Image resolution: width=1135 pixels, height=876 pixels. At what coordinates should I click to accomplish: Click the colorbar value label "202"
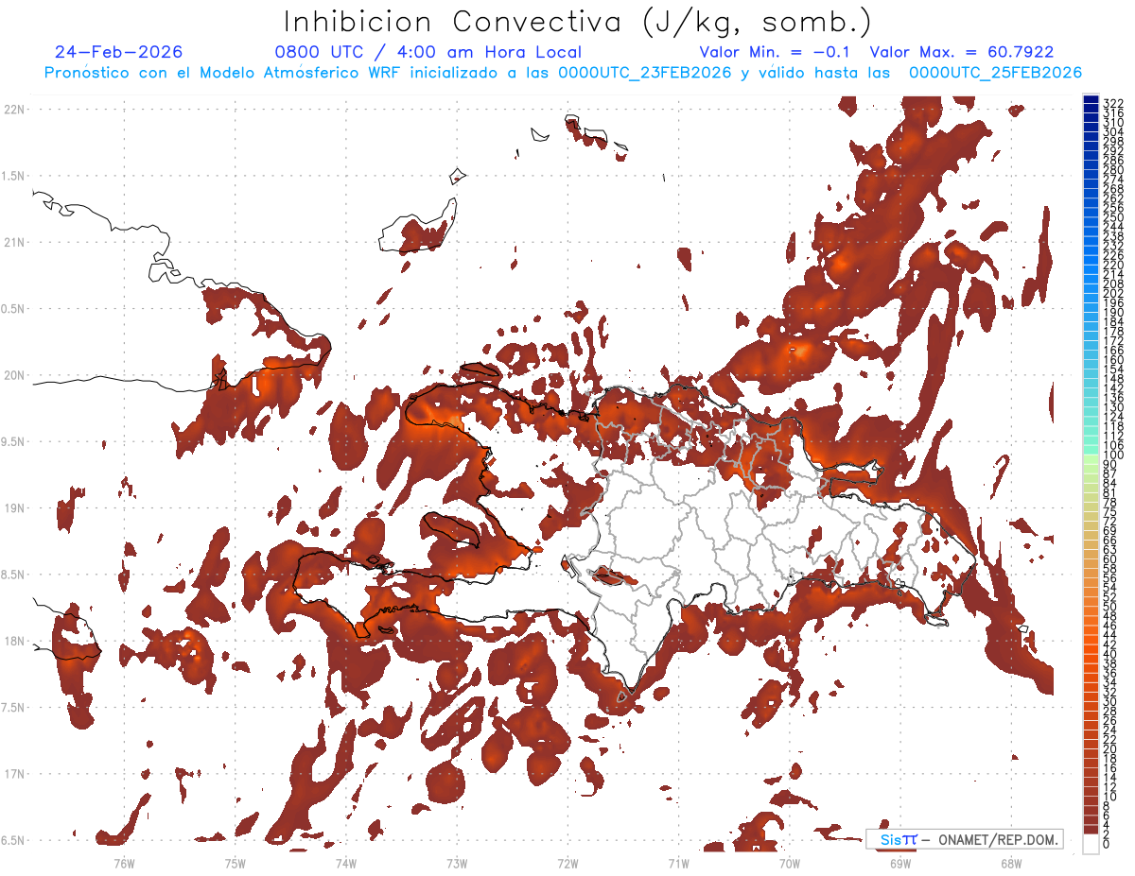click(1113, 293)
